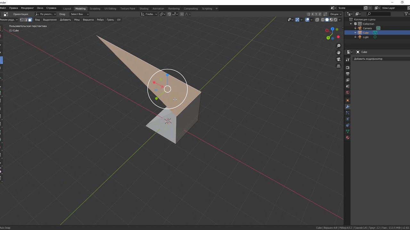Open the Physics properties tab icon
Viewport: 410px width, 230px height.
tap(348, 119)
